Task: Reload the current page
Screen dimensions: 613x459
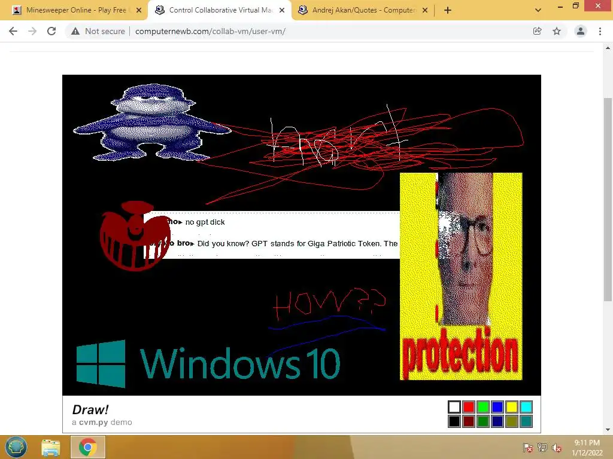Action: 51,31
